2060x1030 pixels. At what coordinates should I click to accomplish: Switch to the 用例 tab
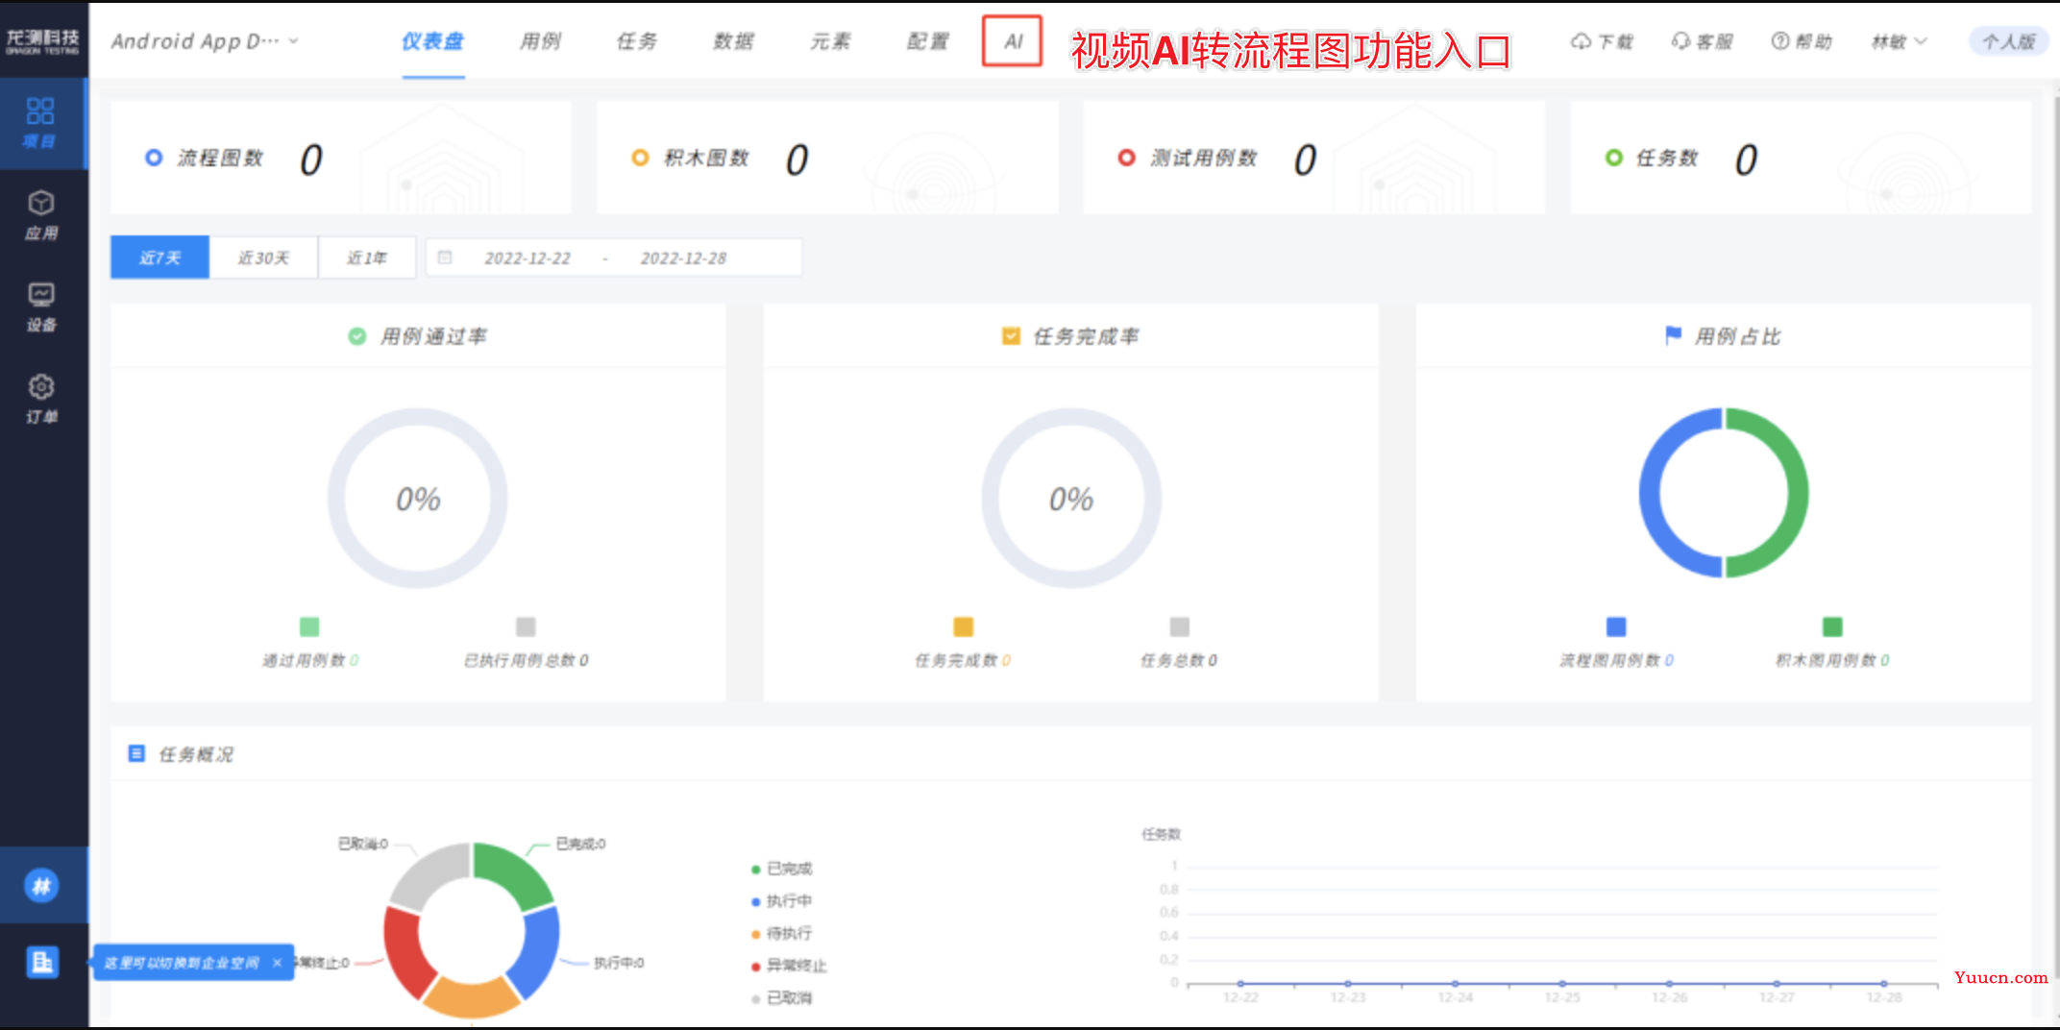540,41
